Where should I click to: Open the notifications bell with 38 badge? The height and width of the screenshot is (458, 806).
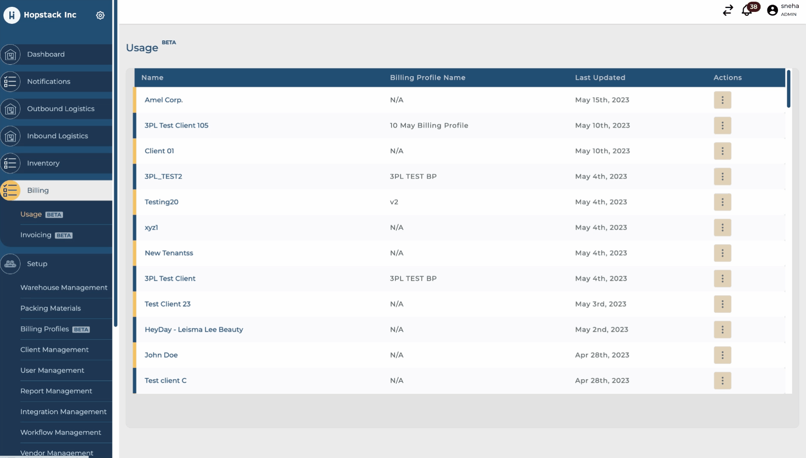[747, 10]
